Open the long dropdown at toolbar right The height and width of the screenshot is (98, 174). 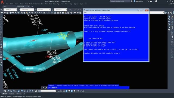click(x=157, y=13)
